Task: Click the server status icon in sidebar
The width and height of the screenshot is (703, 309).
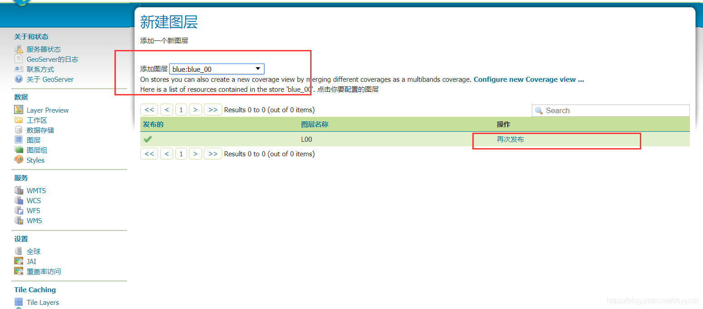Action: (x=19, y=49)
